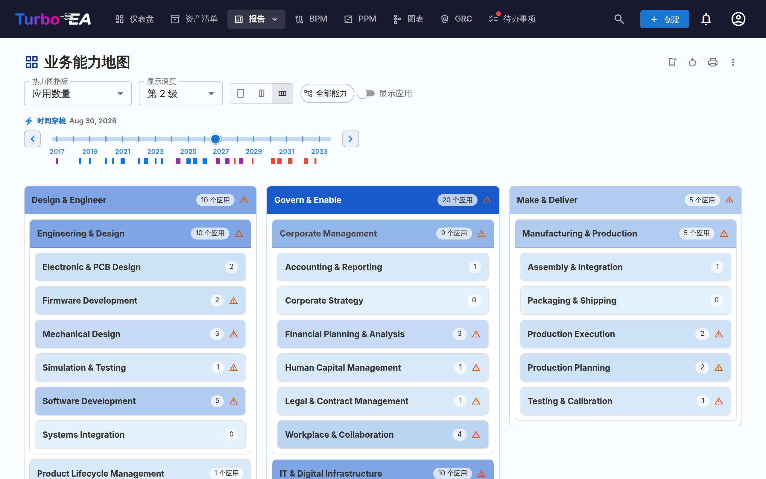Open PPM navigation item

coord(360,19)
